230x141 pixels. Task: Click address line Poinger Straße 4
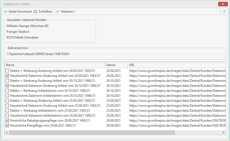[18, 32]
